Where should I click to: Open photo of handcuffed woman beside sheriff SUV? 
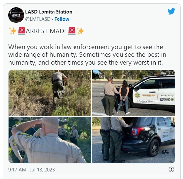tap(134, 93)
